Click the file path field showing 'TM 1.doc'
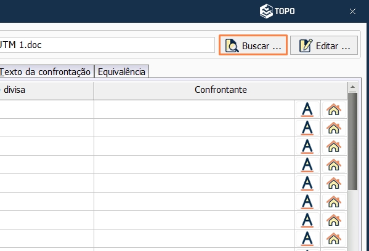Image resolution: width=369 pixels, height=251 pixels. coord(107,45)
